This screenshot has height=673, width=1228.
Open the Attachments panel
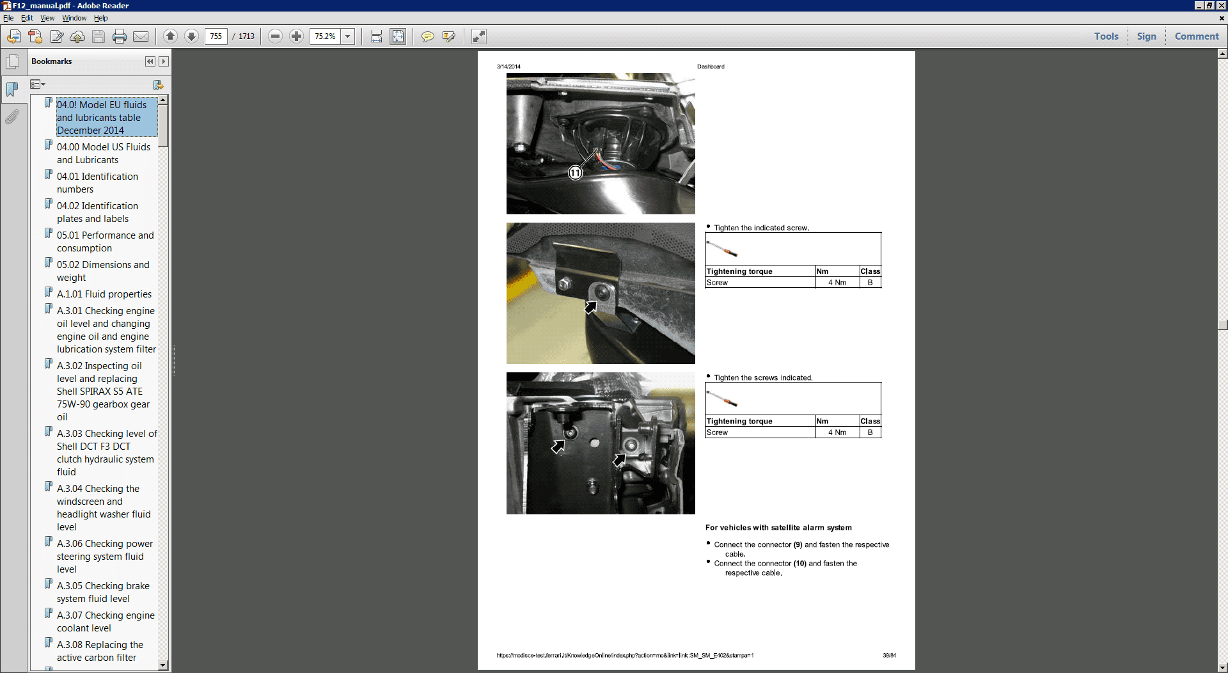12,116
